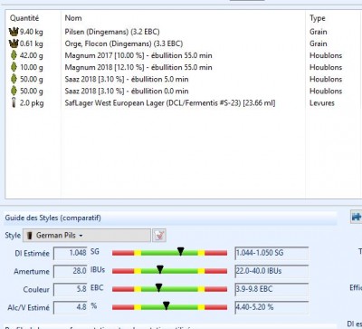
Task: Click the 3.9-9.8 EBC range field
Action: (271, 289)
